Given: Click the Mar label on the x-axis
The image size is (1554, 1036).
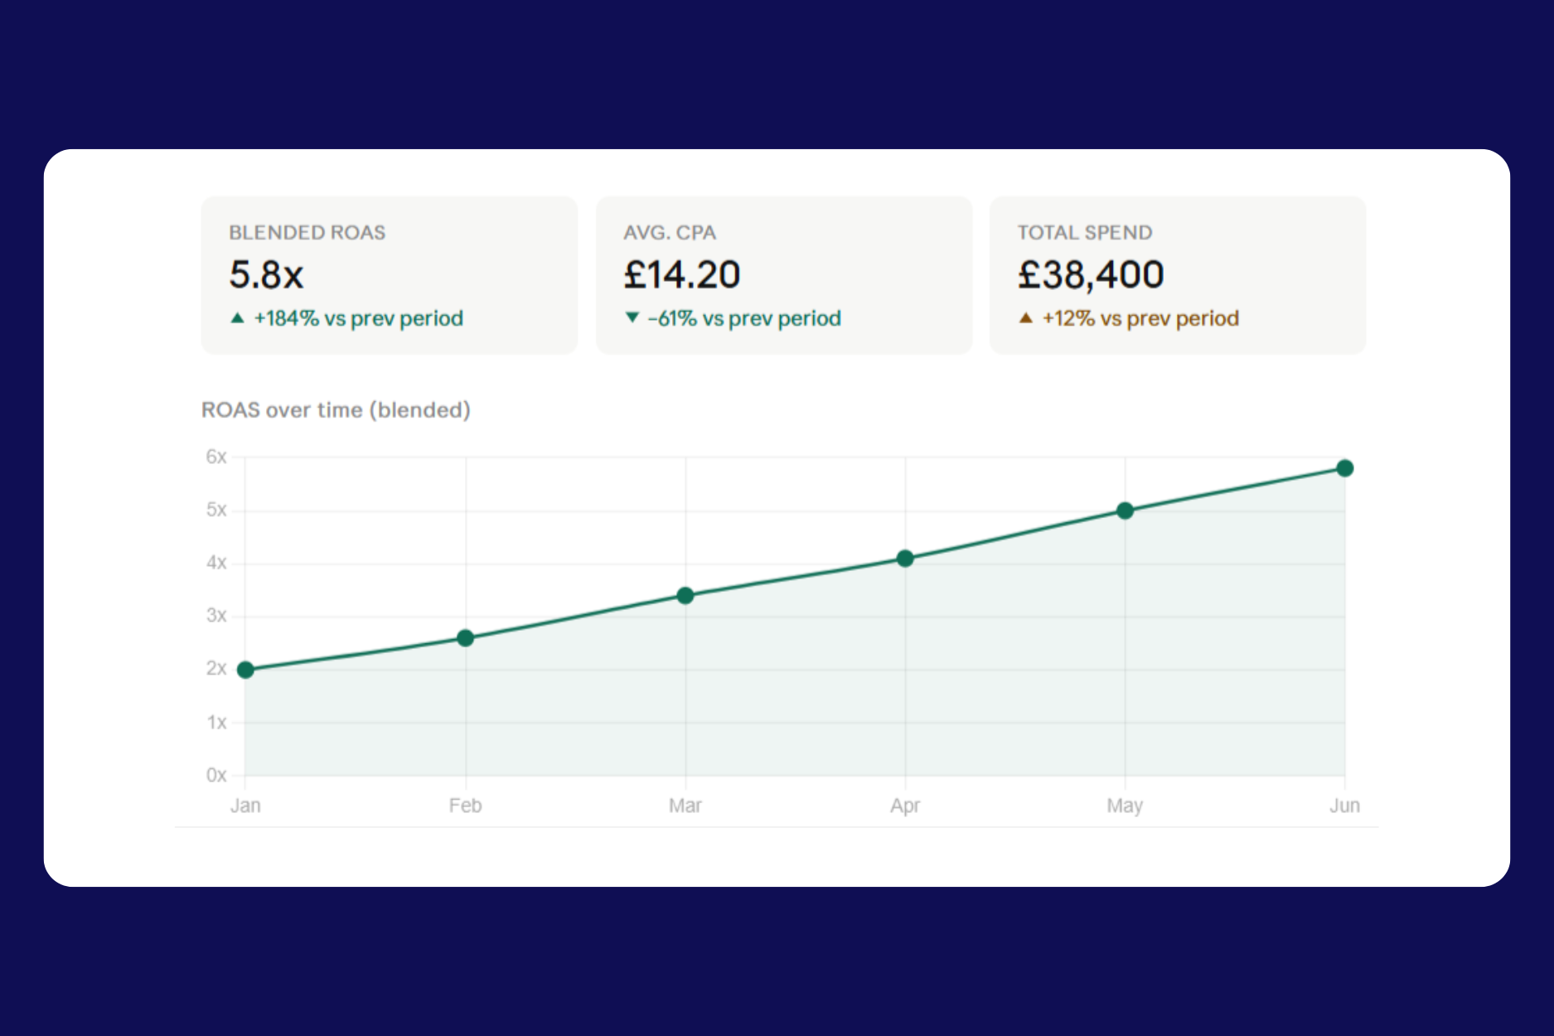Looking at the screenshot, I should tap(685, 806).
